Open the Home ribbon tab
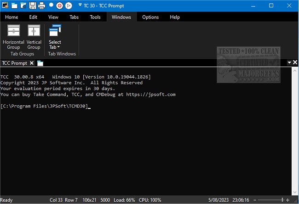The width and height of the screenshot is (299, 204). 11,17
